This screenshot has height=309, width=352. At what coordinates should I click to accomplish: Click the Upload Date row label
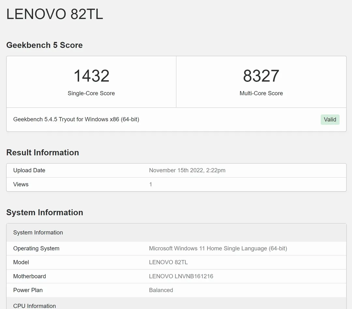point(29,170)
